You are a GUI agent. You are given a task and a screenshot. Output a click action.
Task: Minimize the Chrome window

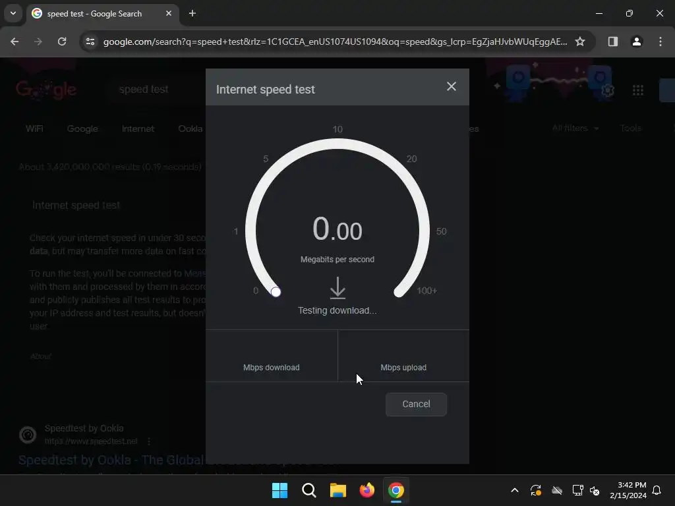(599, 13)
